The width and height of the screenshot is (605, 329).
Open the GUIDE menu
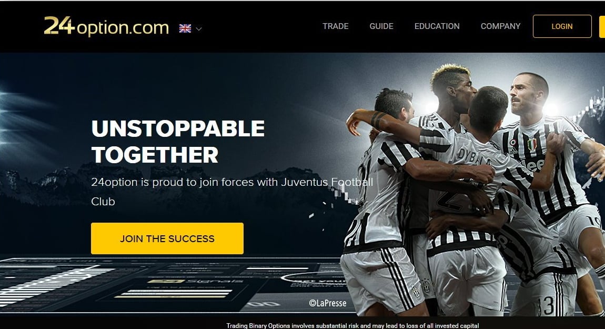381,26
